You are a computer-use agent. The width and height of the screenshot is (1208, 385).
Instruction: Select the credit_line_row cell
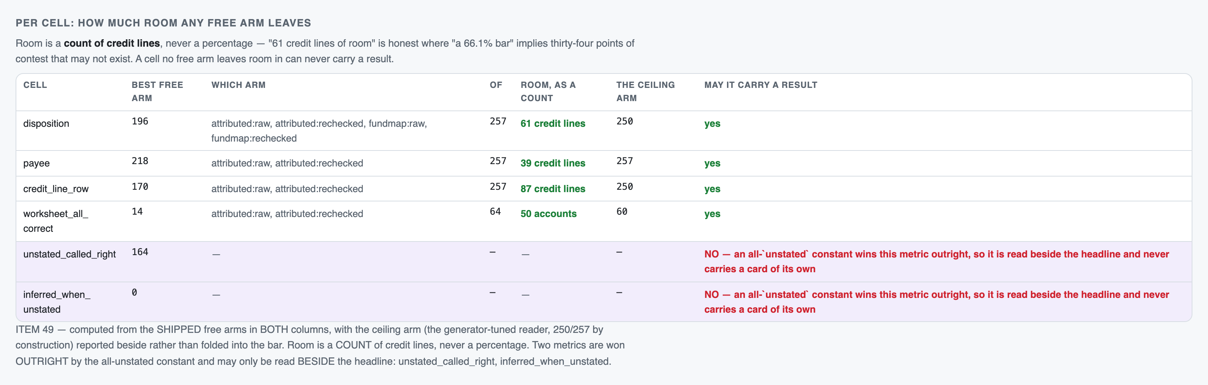click(56, 189)
